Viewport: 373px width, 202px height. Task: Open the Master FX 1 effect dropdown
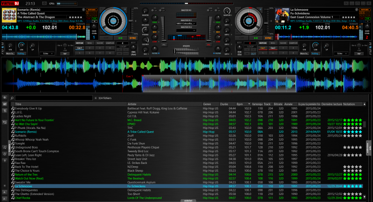click(186, 24)
